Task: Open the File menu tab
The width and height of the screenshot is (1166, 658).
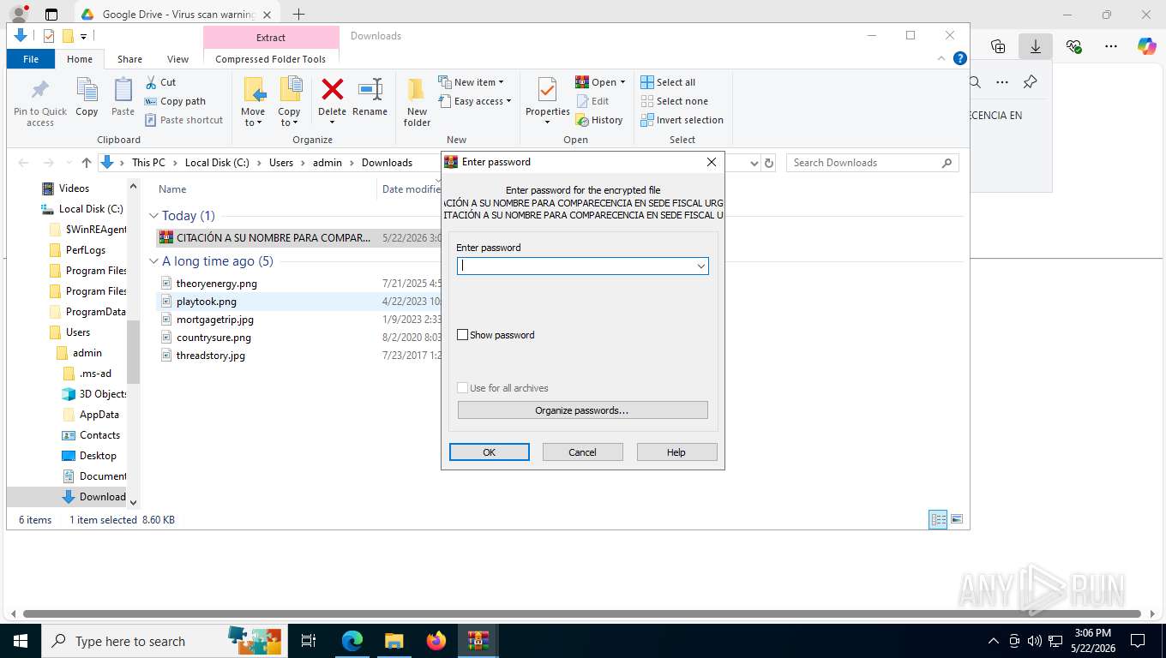Action: pyautogui.click(x=31, y=59)
